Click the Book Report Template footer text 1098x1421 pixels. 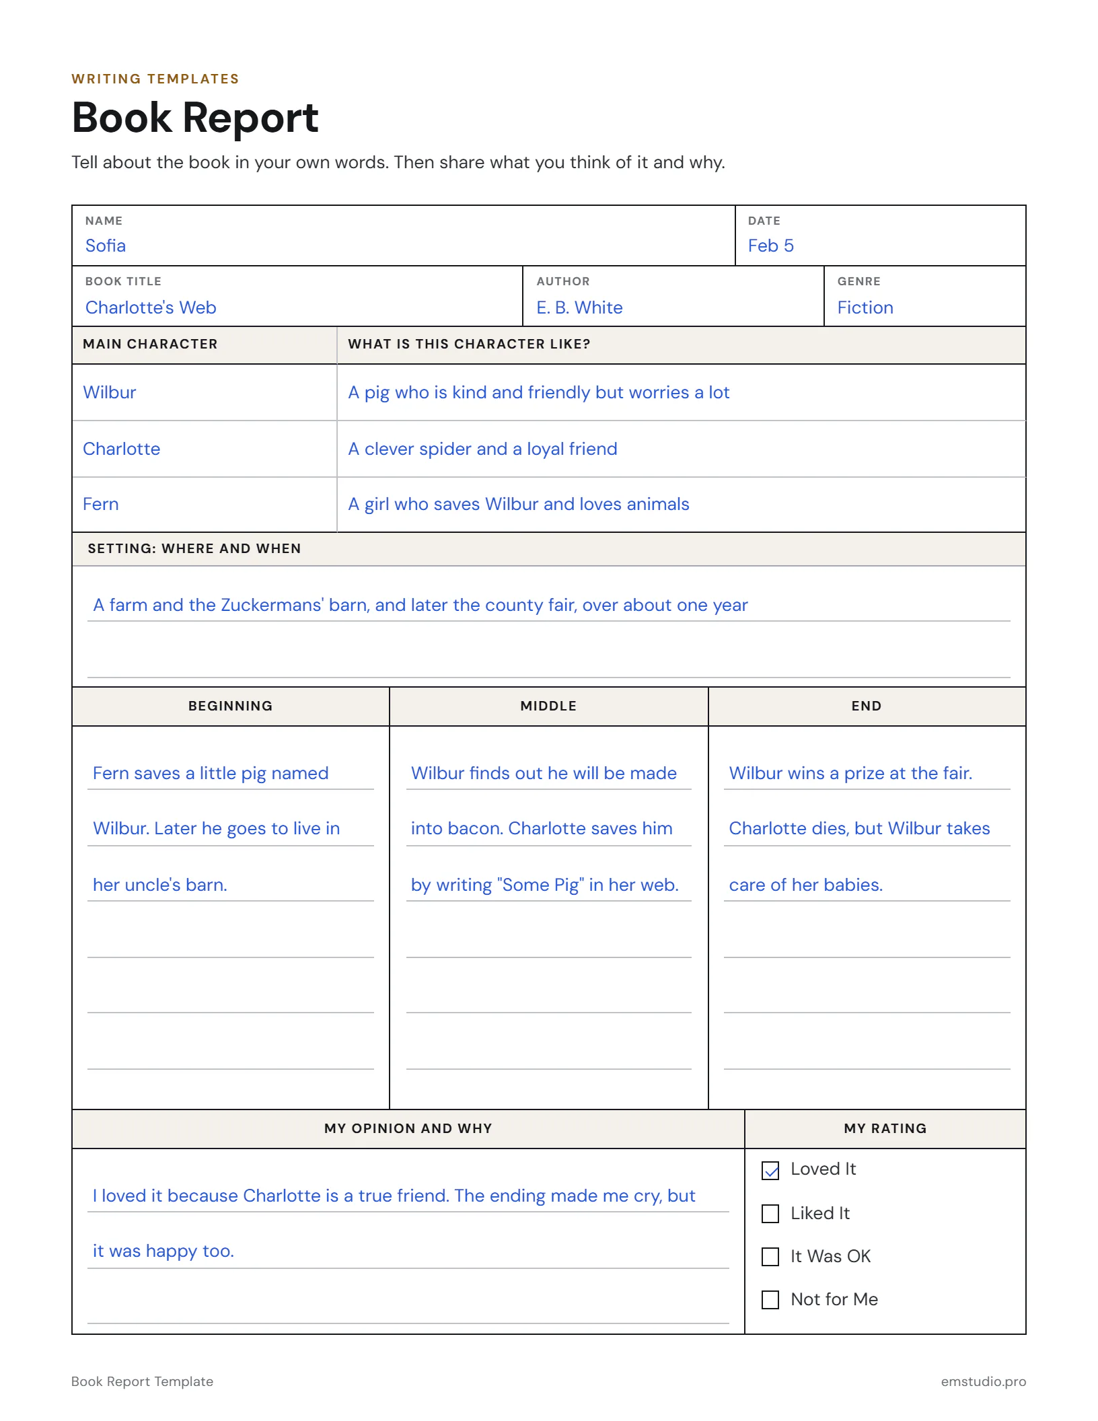point(143,1381)
